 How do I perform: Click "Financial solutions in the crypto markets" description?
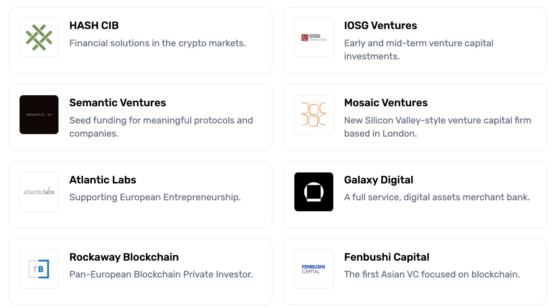pyautogui.click(x=157, y=43)
